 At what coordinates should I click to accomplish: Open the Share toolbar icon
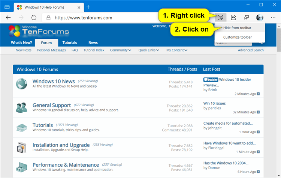[x=233, y=18]
